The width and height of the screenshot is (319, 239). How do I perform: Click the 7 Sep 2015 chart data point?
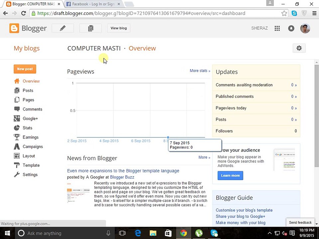(168, 137)
